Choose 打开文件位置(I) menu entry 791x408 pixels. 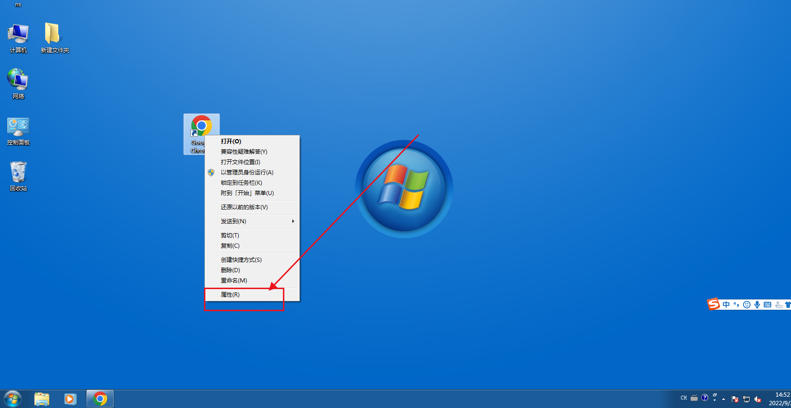point(252,162)
